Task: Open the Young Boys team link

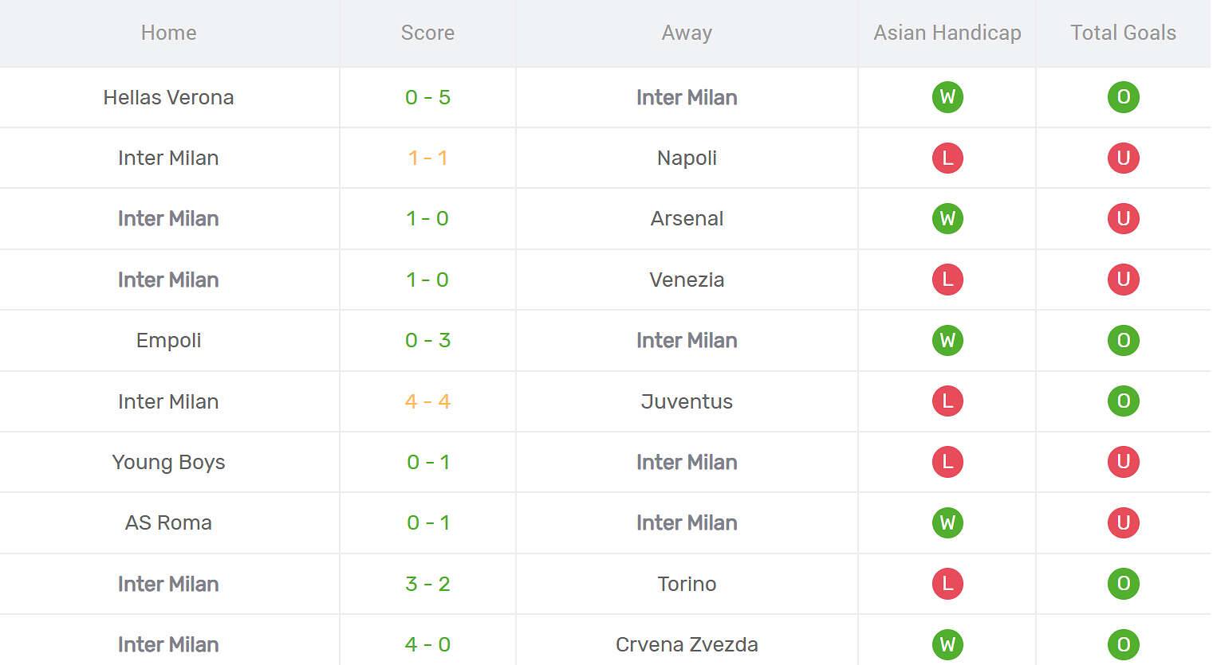Action: [x=168, y=462]
